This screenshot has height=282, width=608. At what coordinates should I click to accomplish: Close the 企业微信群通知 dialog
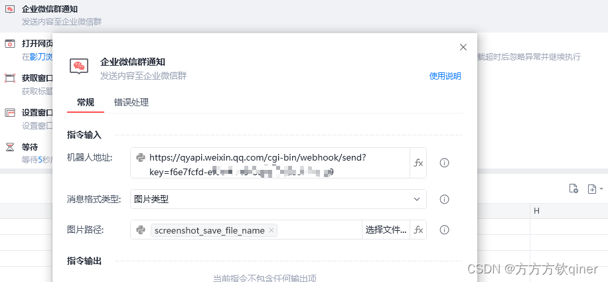pos(463,47)
